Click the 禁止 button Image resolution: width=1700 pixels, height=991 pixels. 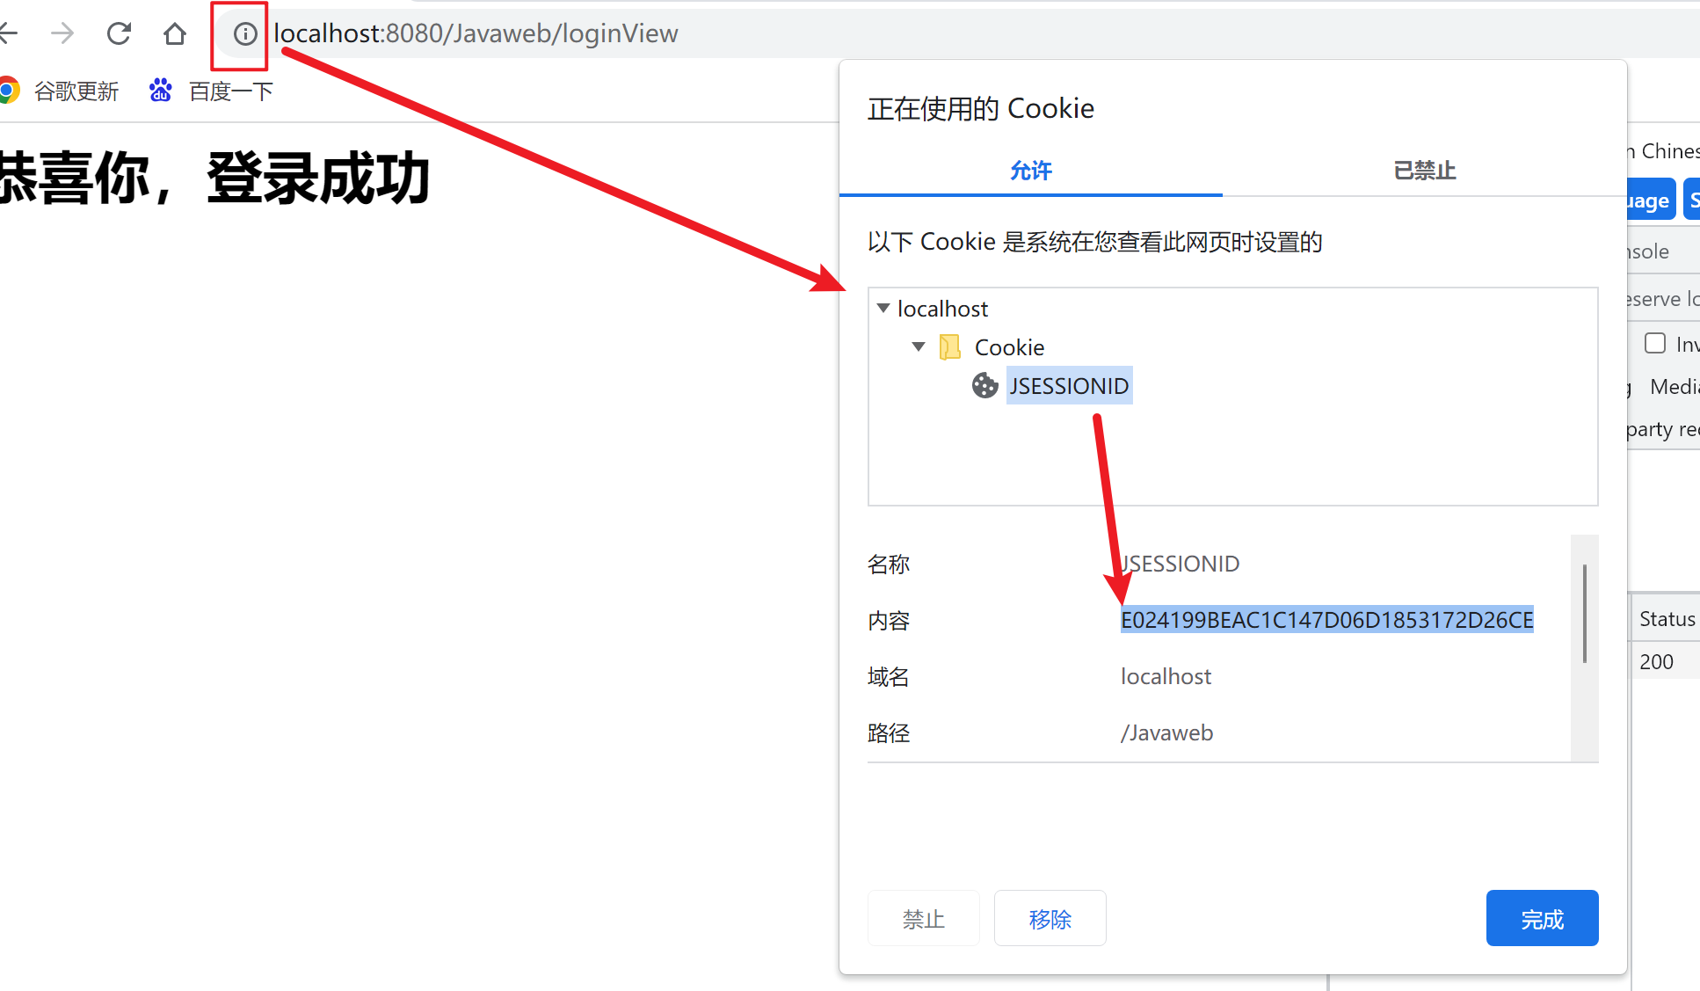click(x=923, y=919)
